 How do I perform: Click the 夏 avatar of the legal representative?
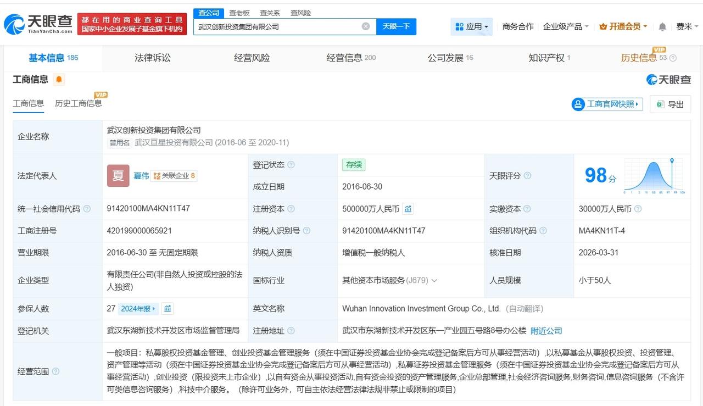[x=118, y=176]
